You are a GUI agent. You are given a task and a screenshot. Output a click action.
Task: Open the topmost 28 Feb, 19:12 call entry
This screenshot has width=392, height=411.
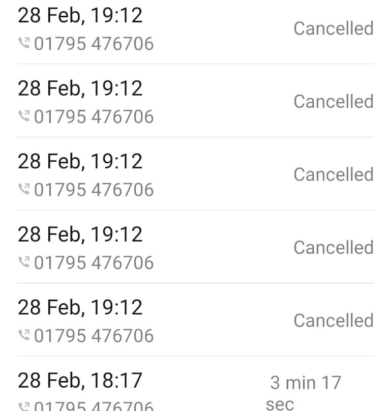(x=196, y=32)
